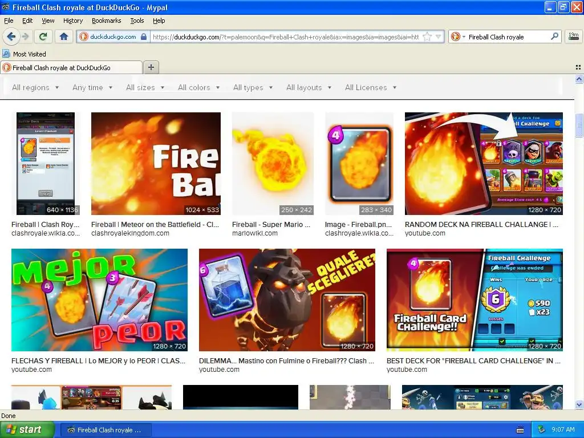The height and width of the screenshot is (438, 584).
Task: Open the Windows Start menu
Action: pyautogui.click(x=27, y=430)
